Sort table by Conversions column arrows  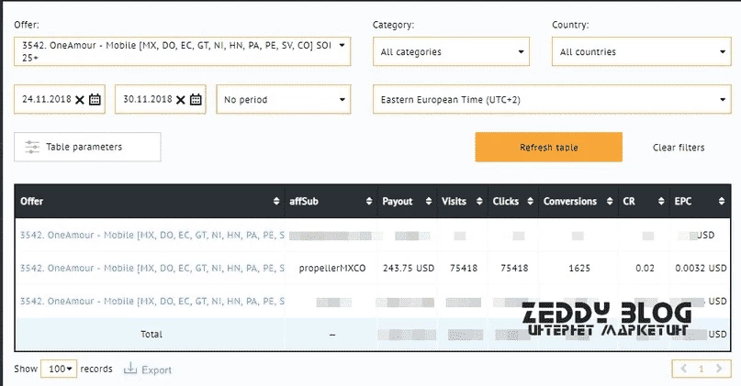click(x=610, y=201)
